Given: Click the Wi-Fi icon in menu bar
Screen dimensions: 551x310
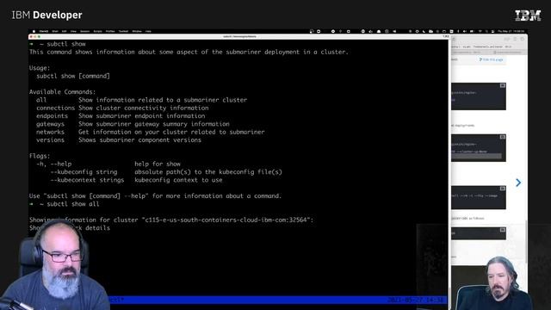Looking at the screenshot, I should [x=480, y=31].
